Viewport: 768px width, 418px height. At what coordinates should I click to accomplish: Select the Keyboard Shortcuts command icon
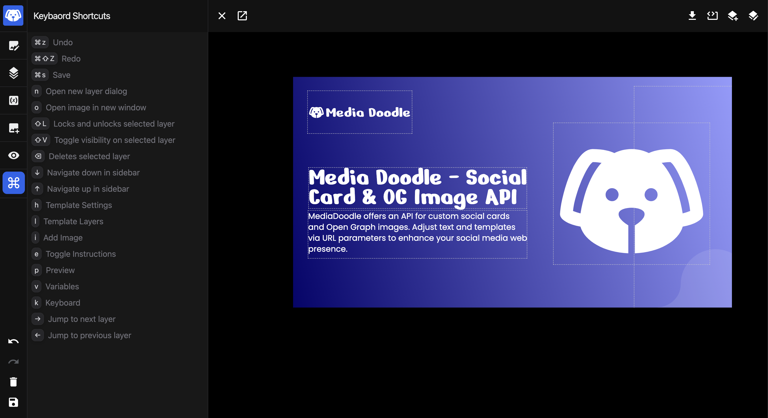pyautogui.click(x=14, y=183)
